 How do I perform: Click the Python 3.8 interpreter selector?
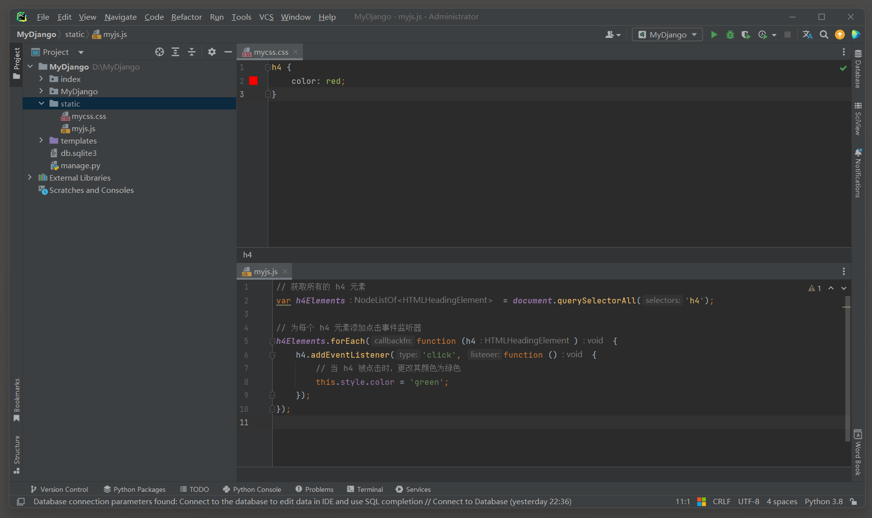(824, 502)
